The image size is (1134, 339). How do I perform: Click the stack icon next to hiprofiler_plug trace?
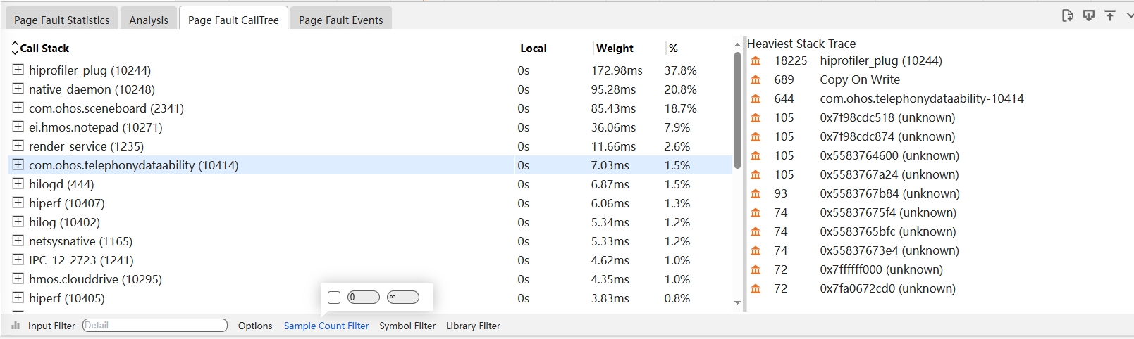coord(756,61)
